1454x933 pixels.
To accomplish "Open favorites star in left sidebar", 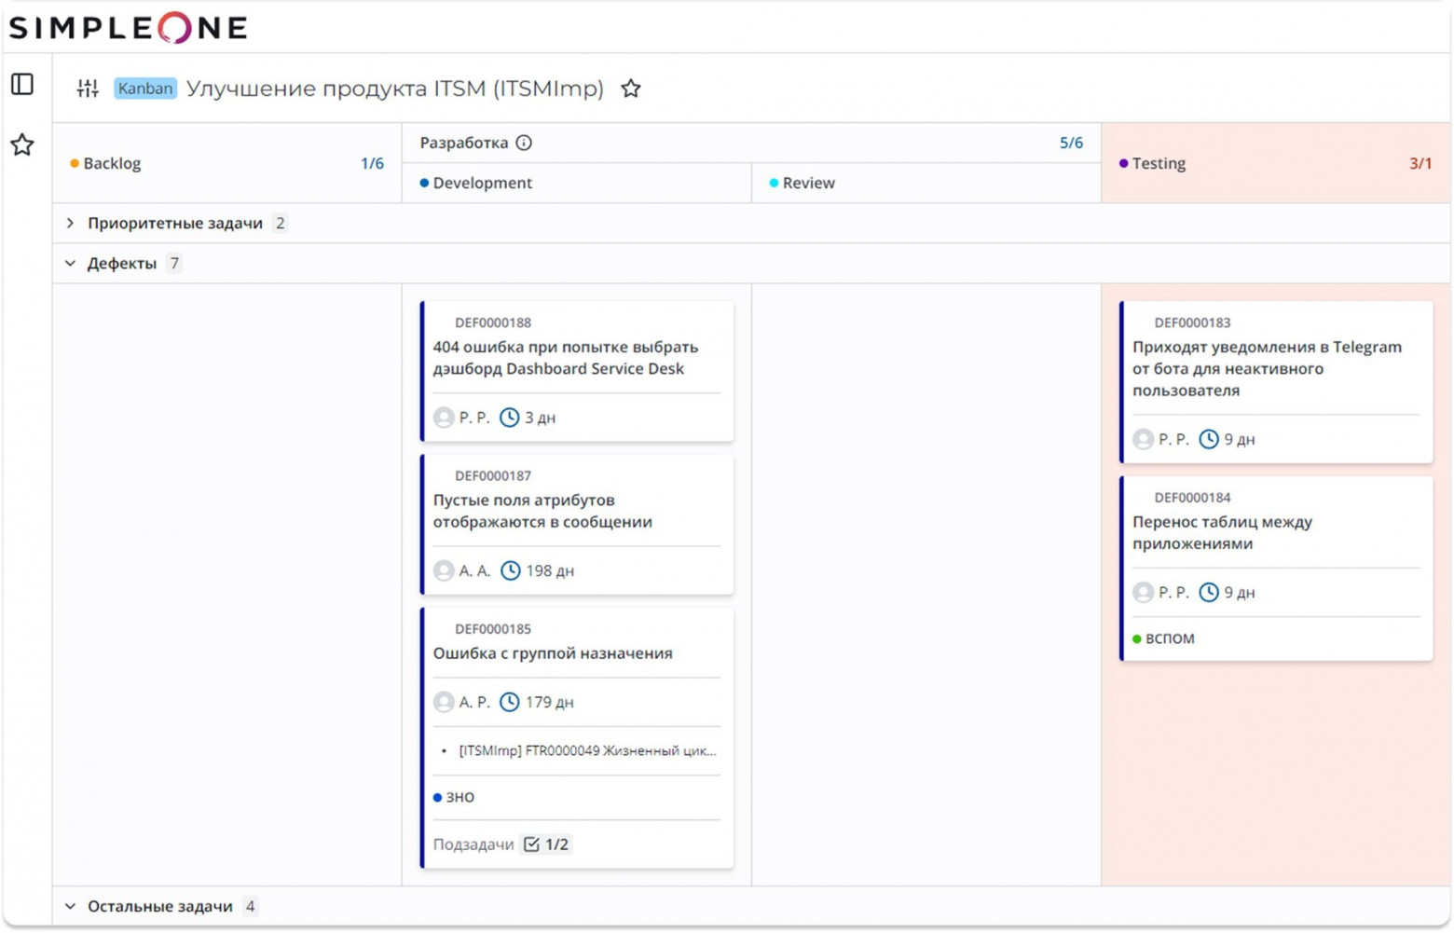I will 22,144.
